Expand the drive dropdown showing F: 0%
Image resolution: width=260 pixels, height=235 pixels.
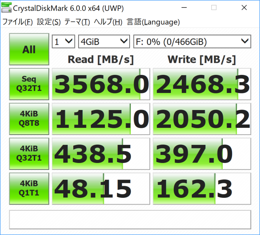coord(192,41)
